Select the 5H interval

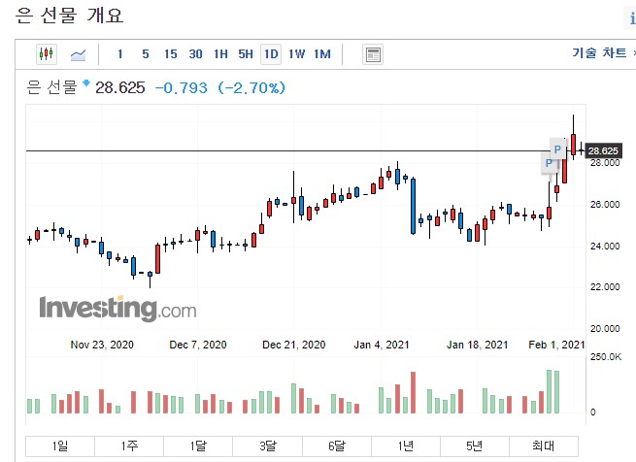click(246, 54)
